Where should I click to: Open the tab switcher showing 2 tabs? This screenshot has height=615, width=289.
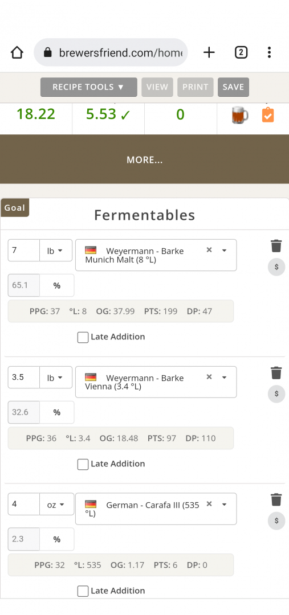[241, 52]
